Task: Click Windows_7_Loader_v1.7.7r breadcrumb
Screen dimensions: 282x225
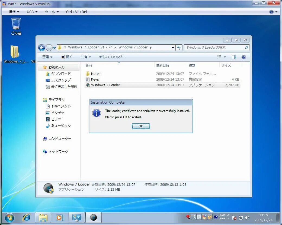Action: 90,47
